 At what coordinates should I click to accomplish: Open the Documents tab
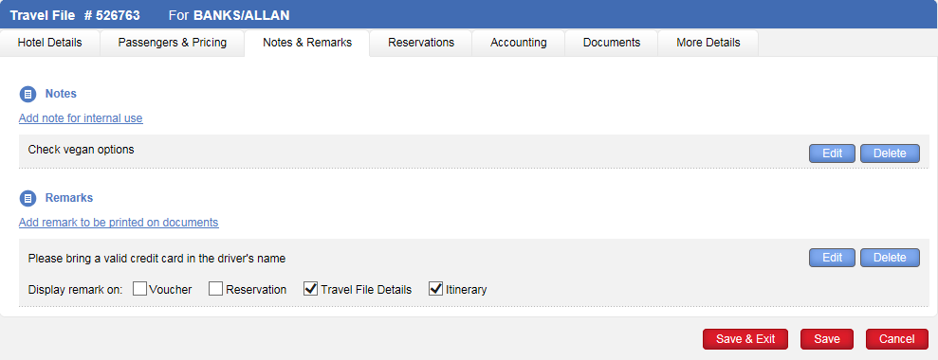click(x=612, y=43)
